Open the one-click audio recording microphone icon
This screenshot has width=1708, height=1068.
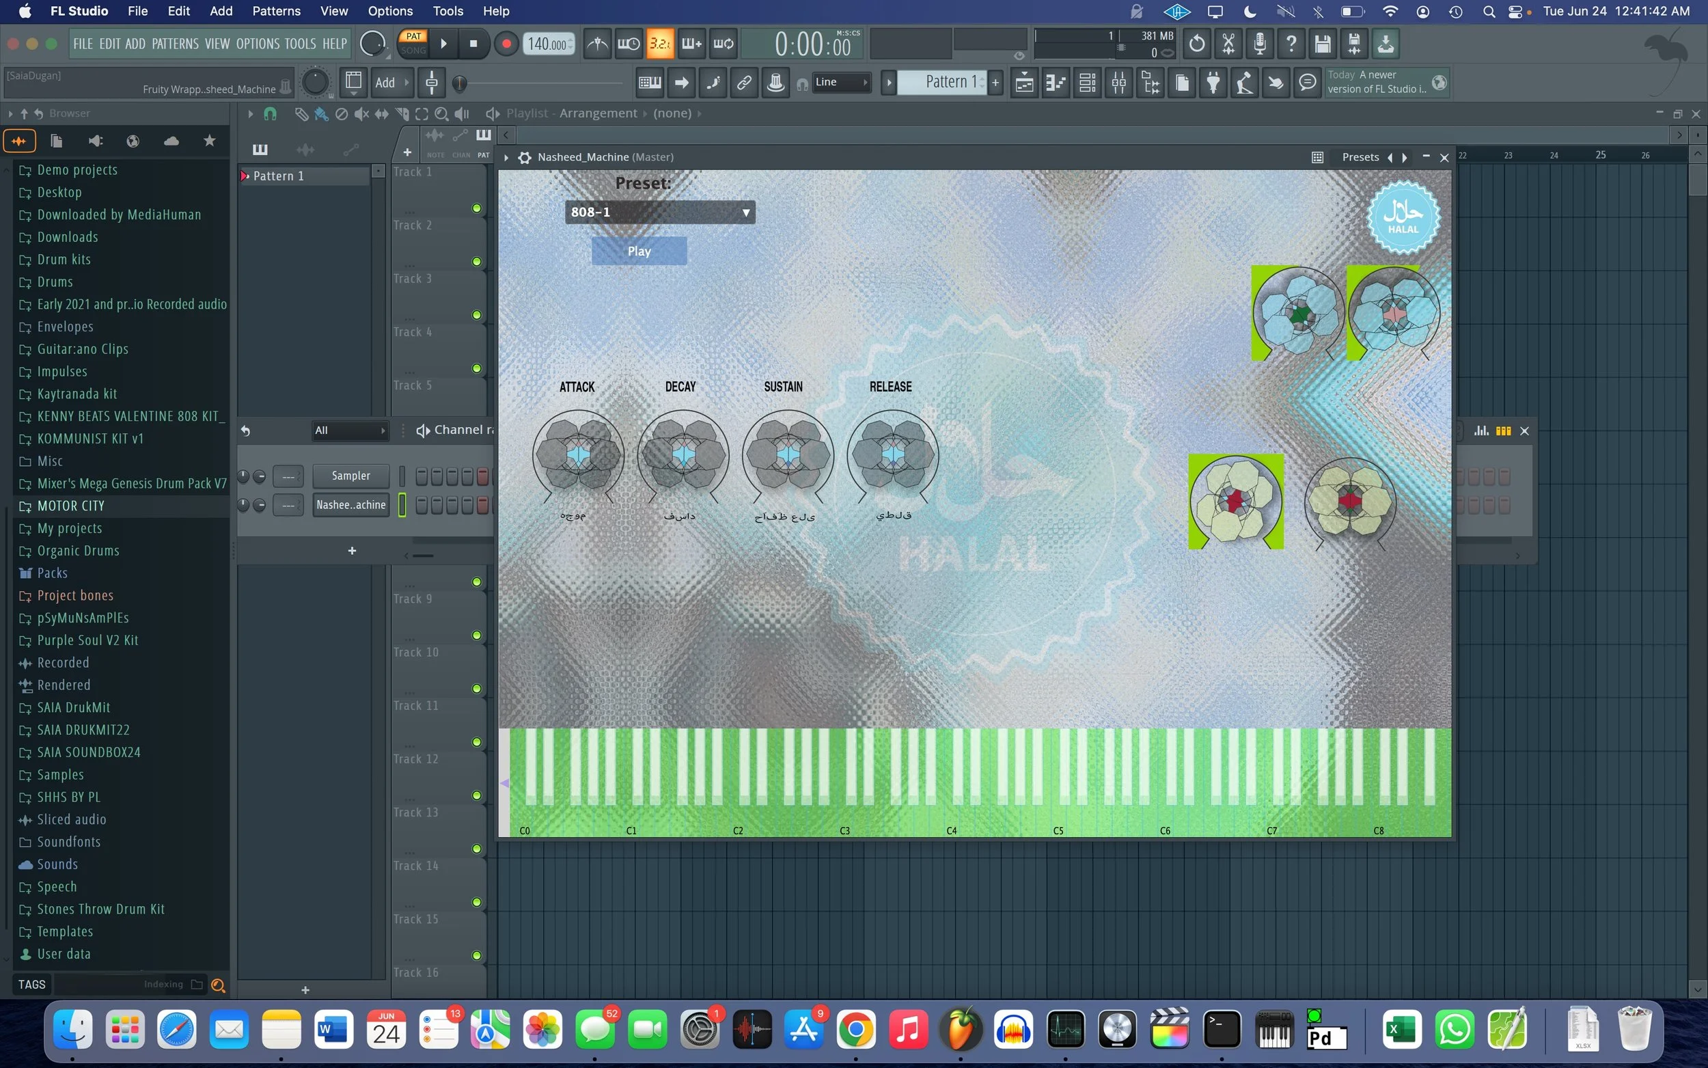(1259, 44)
